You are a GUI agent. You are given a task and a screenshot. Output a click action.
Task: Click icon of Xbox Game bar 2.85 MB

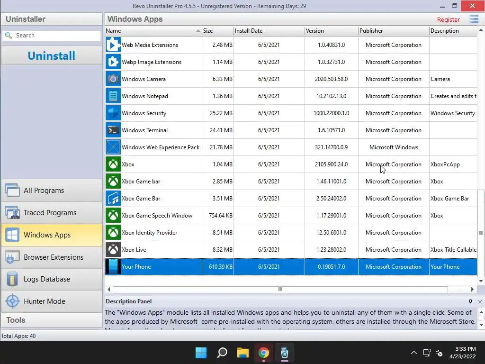[x=113, y=181]
